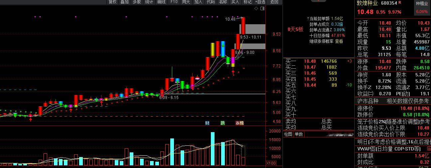Click the 封单额 value 1.54亿
This screenshot has height=168, width=431.
(422, 156)
